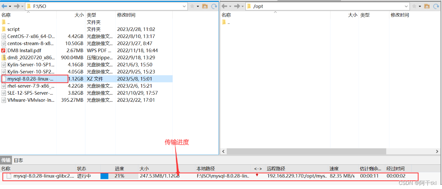Click remote path 192.168.229.170:/opt/mys
Viewport: 442px width, 189px height.
coord(297,176)
